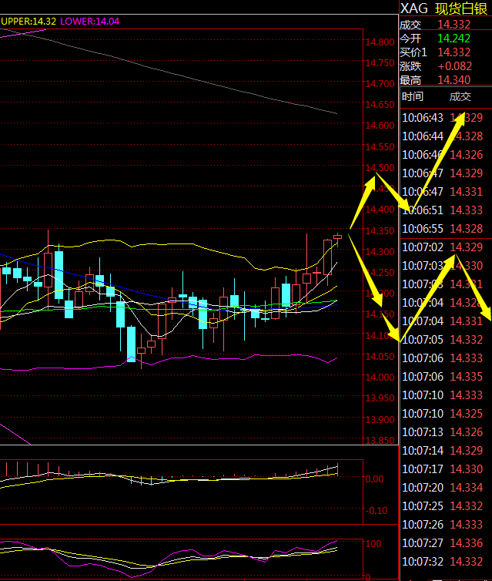Select the 10:07:17 tick at 14.330
The height and width of the screenshot is (581, 492).
(x=443, y=469)
